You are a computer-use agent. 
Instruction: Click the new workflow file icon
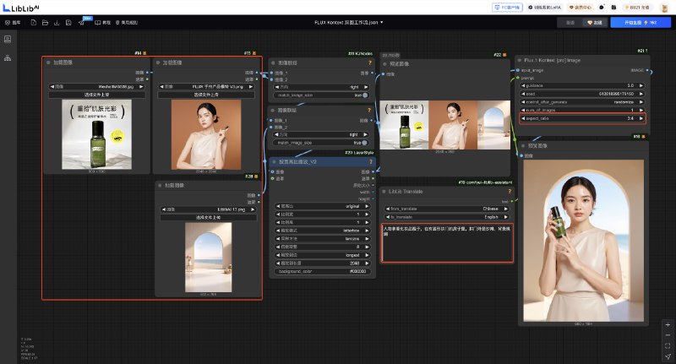tap(34, 23)
